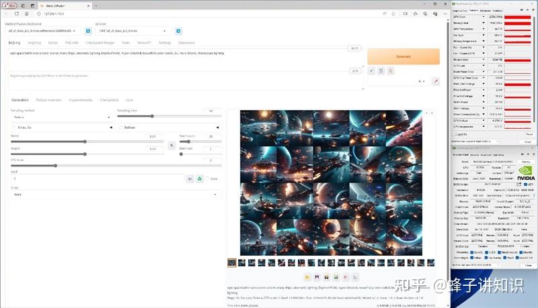This screenshot has width=538, height=308.
Task: Expand the Refiner section arrow
Action: click(x=217, y=127)
